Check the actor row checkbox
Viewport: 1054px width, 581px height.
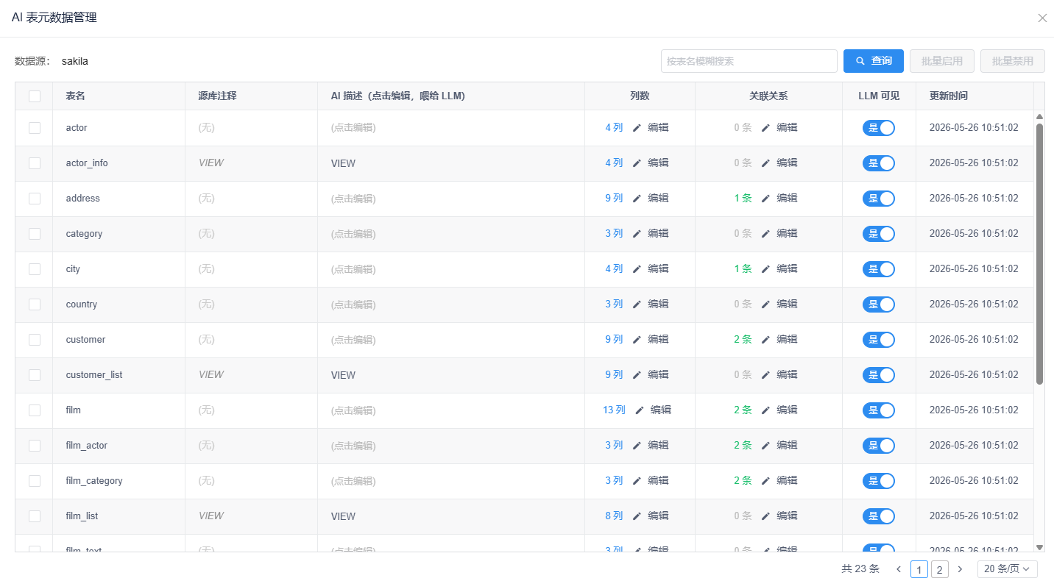(35, 128)
